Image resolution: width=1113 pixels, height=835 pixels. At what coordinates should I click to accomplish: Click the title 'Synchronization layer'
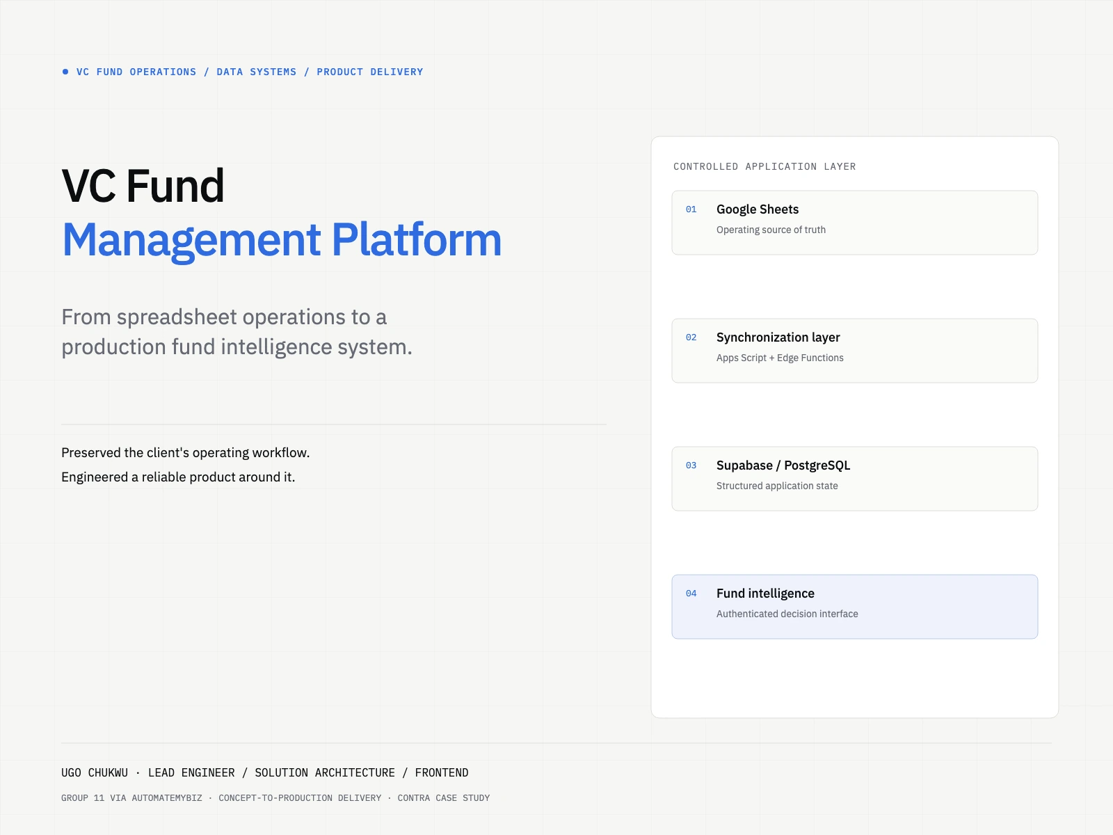[x=778, y=337]
